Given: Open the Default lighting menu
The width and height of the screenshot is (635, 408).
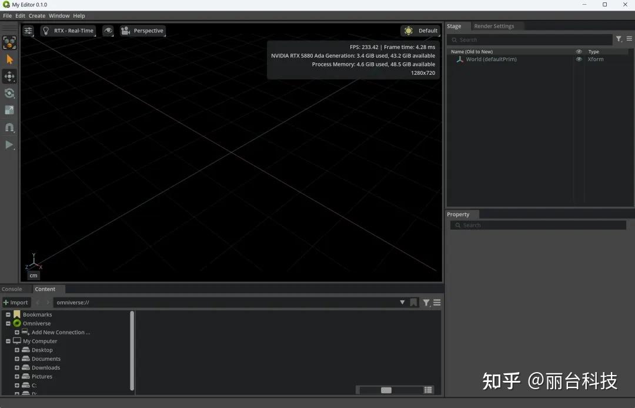Looking at the screenshot, I should [420, 31].
